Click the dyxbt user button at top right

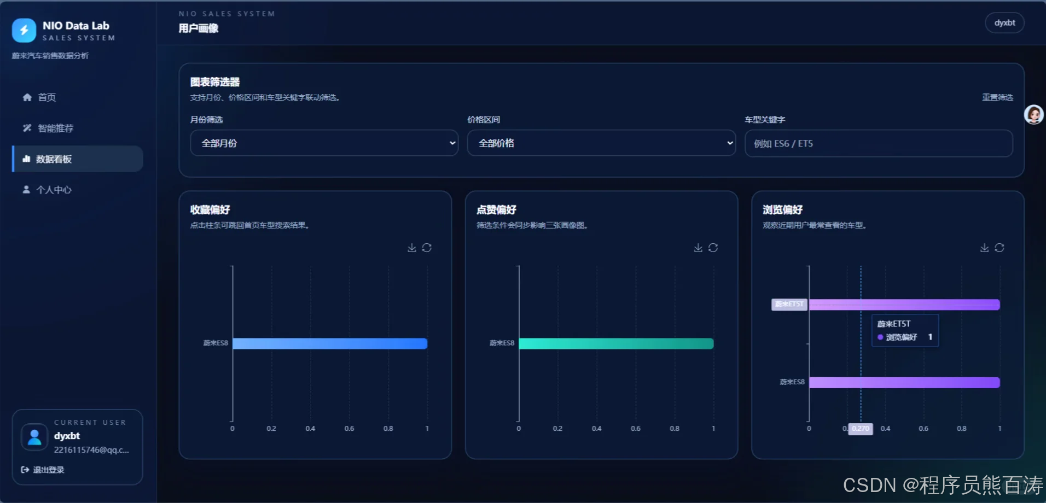tap(1004, 23)
